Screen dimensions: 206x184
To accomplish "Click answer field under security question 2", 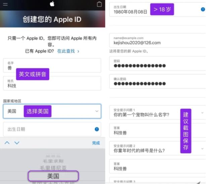I will click(x=158, y=166).
